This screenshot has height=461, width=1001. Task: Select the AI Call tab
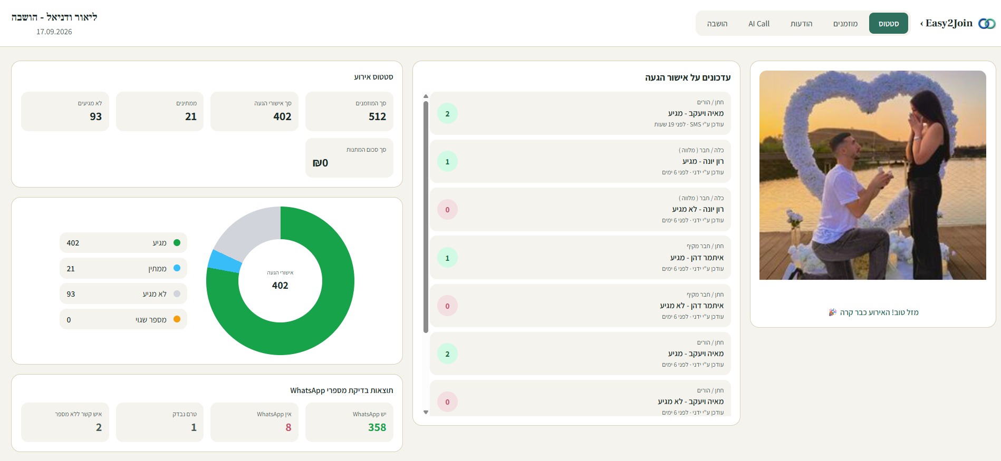759,24
